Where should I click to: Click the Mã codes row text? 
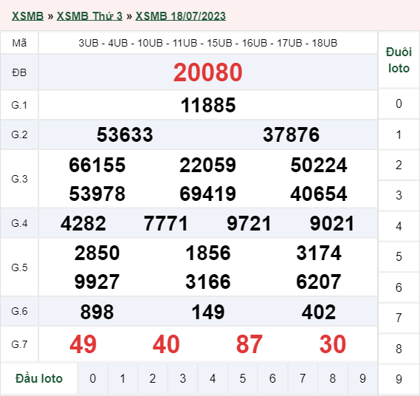click(x=208, y=43)
